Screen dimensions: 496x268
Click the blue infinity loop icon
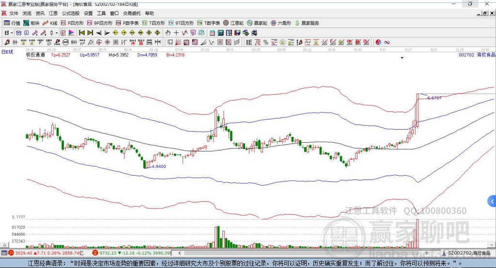click(387, 43)
